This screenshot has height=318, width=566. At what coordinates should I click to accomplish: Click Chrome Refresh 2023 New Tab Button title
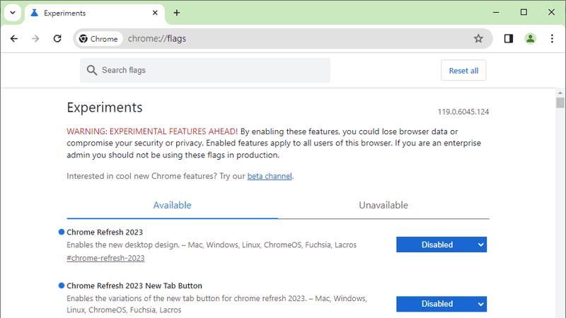pos(134,286)
